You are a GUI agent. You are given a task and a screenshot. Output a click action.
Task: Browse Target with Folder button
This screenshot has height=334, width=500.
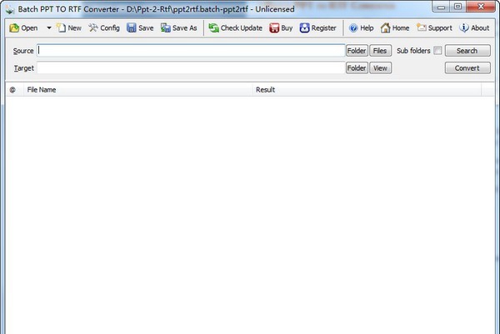(357, 68)
